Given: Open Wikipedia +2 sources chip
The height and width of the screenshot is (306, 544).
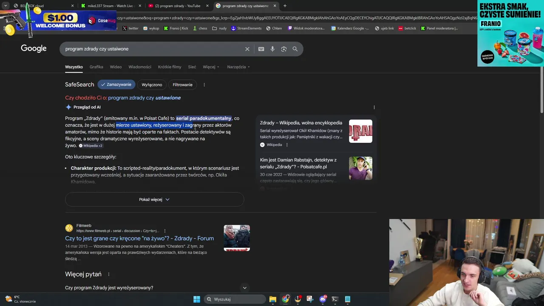Looking at the screenshot, I should [x=91, y=146].
